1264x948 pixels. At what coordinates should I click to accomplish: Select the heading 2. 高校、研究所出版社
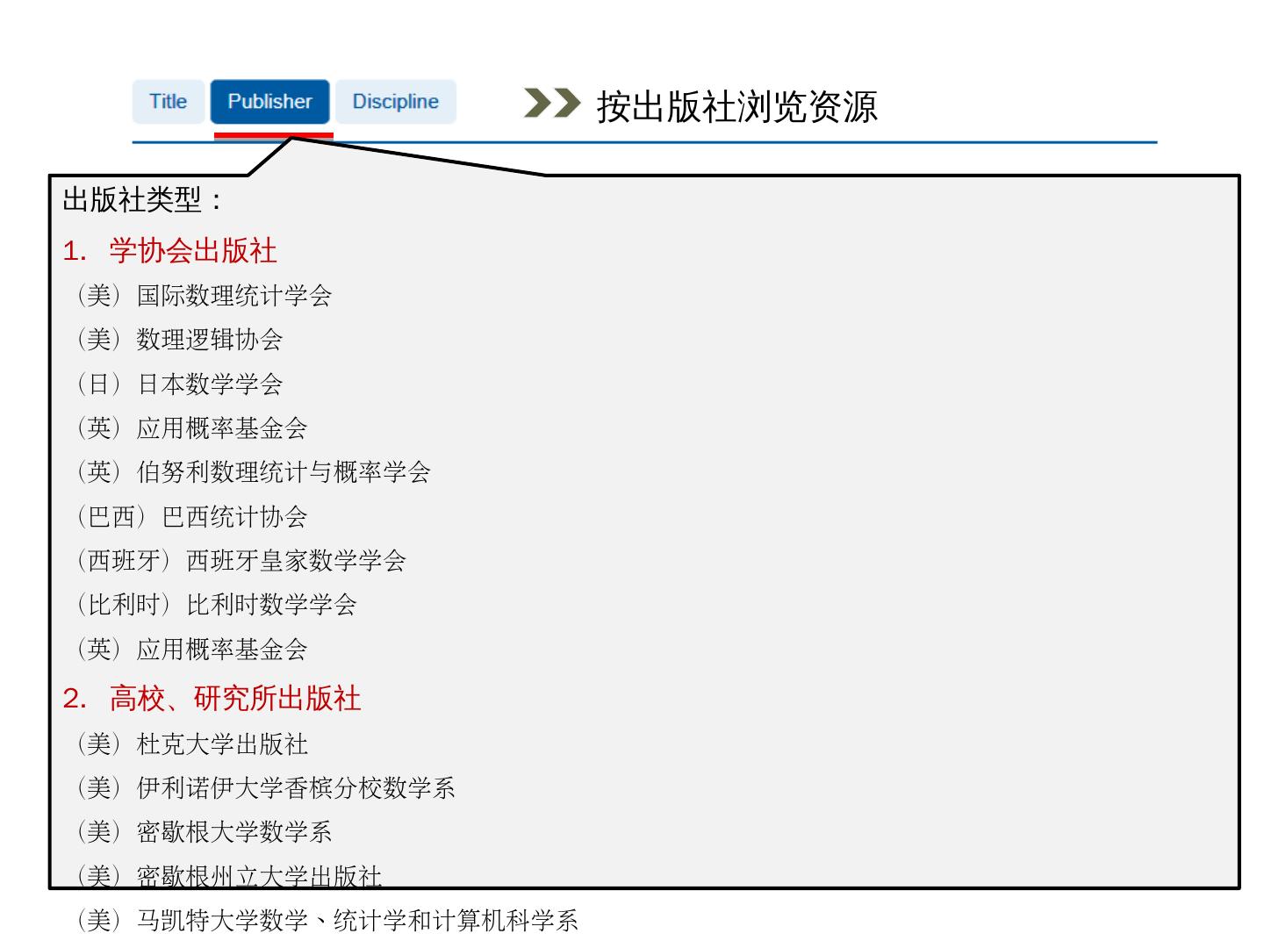pos(212,699)
